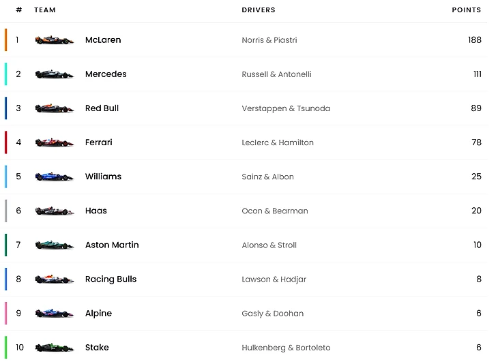Click the DRIVERS column header
Image resolution: width=498 pixels, height=364 pixels.
[259, 10]
